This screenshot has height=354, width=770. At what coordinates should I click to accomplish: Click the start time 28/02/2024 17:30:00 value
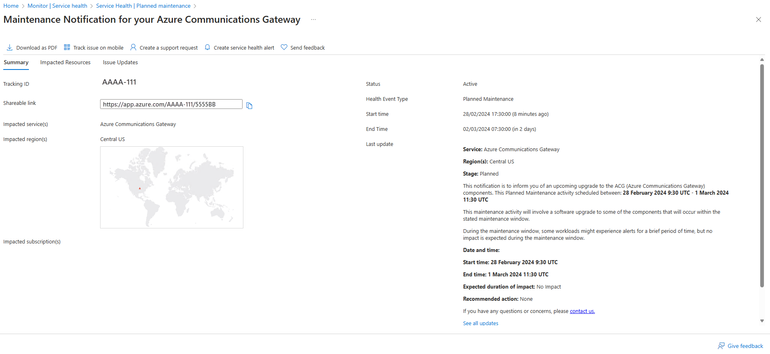click(506, 114)
